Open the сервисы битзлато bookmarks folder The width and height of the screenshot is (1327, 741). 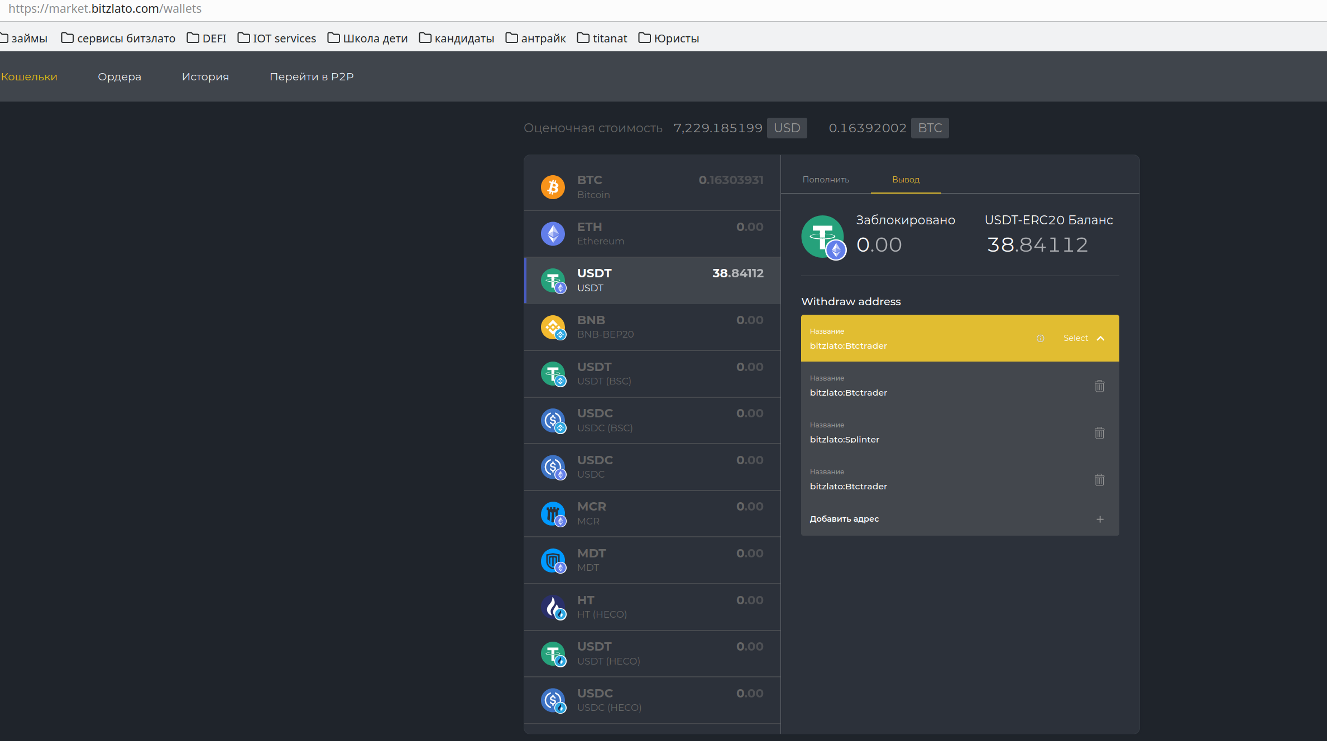(117, 38)
